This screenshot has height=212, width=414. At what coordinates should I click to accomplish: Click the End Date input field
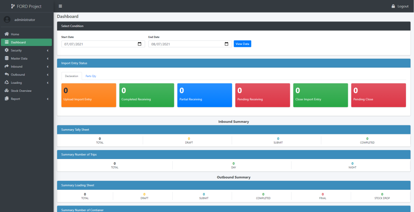(x=190, y=44)
